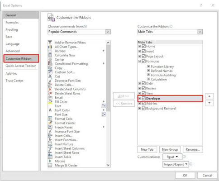Image resolution: width=219 pixels, height=181 pixels.
Task: Toggle the Background Removal checkbox
Action: pos(143,108)
